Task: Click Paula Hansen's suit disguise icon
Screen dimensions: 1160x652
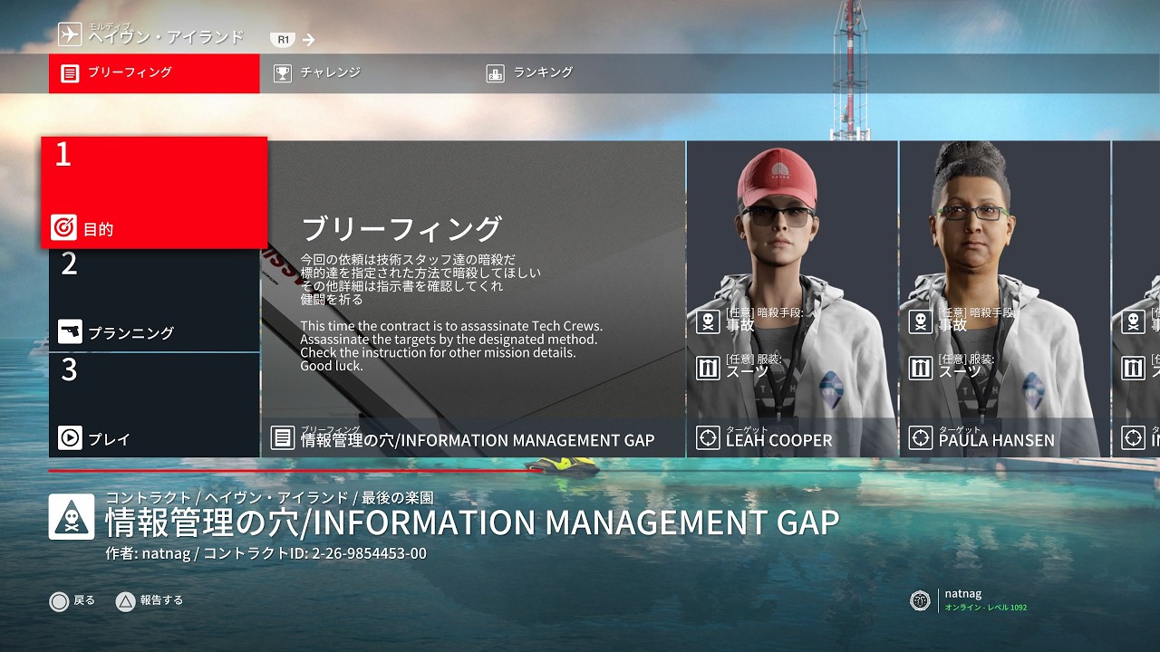Action: 920,368
